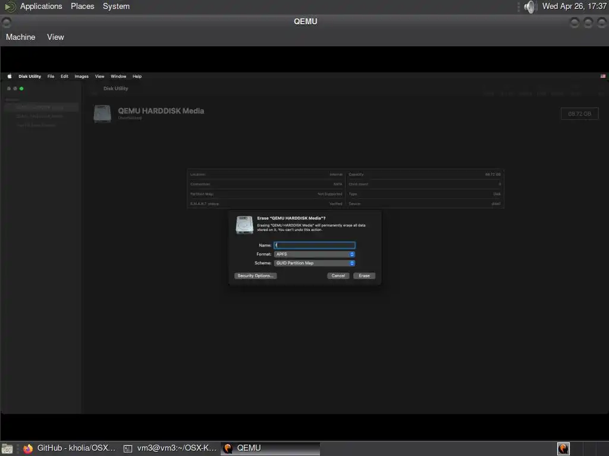Cancel the erase dialog
The height and width of the screenshot is (456, 609).
pyautogui.click(x=338, y=275)
